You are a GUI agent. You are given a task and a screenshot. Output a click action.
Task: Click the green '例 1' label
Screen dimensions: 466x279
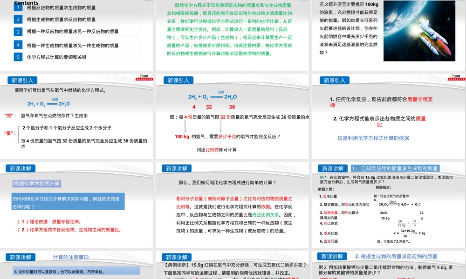click(323, 177)
